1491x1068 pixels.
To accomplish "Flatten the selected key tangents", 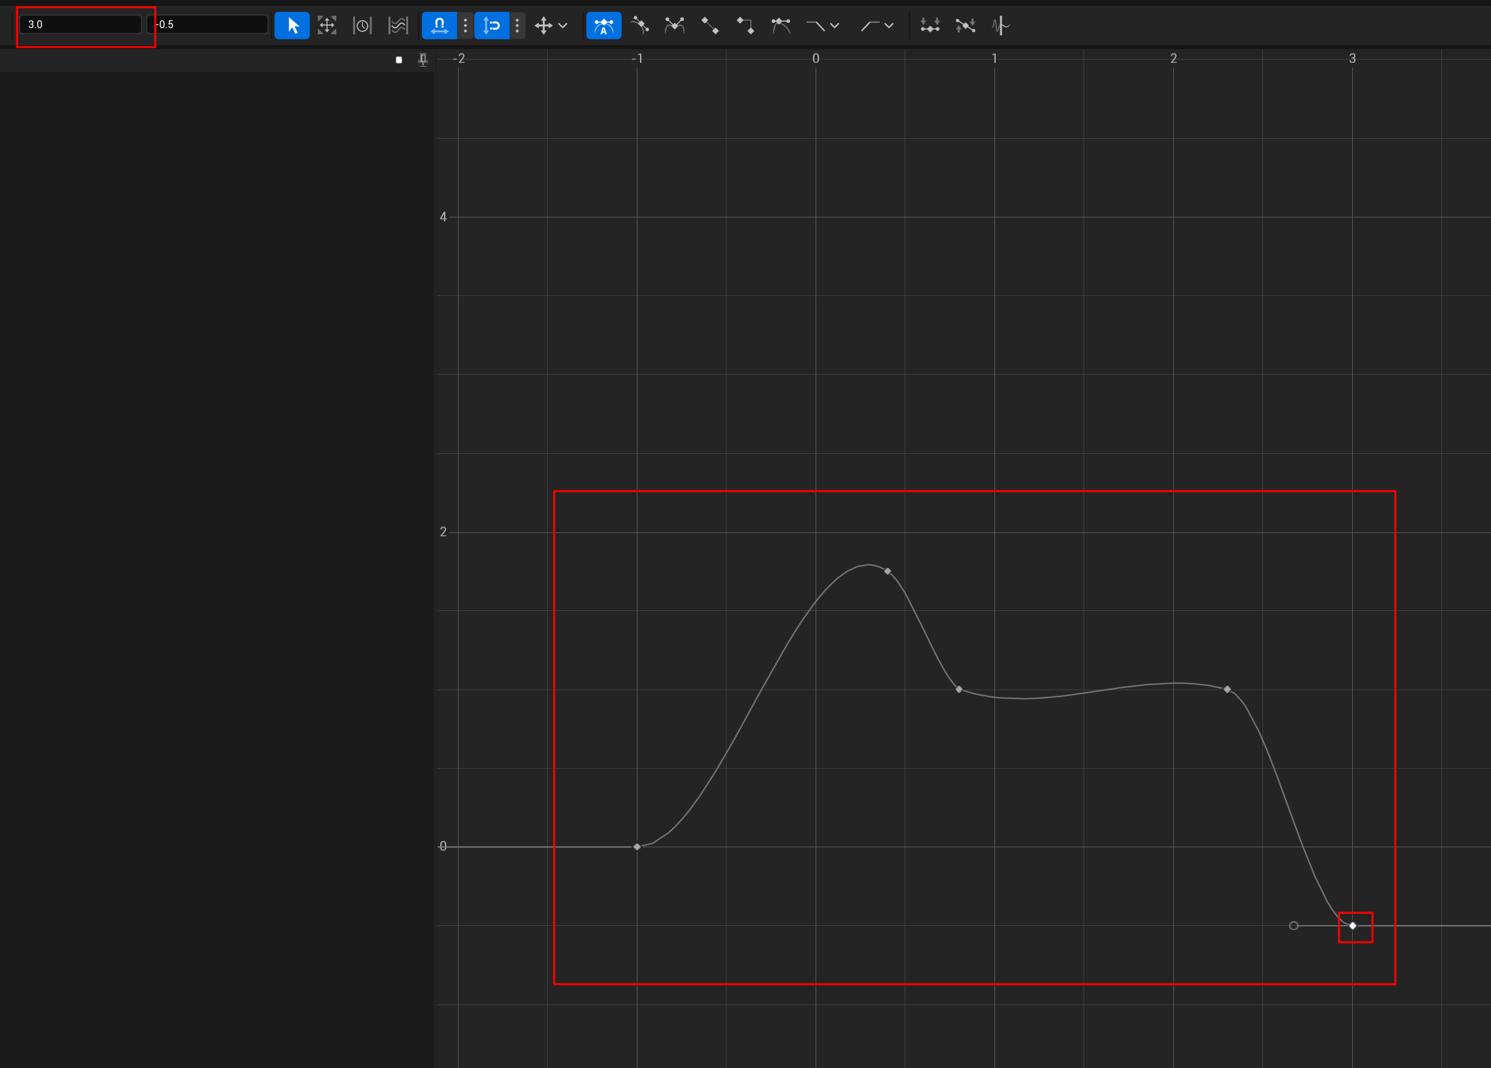I will click(x=930, y=26).
